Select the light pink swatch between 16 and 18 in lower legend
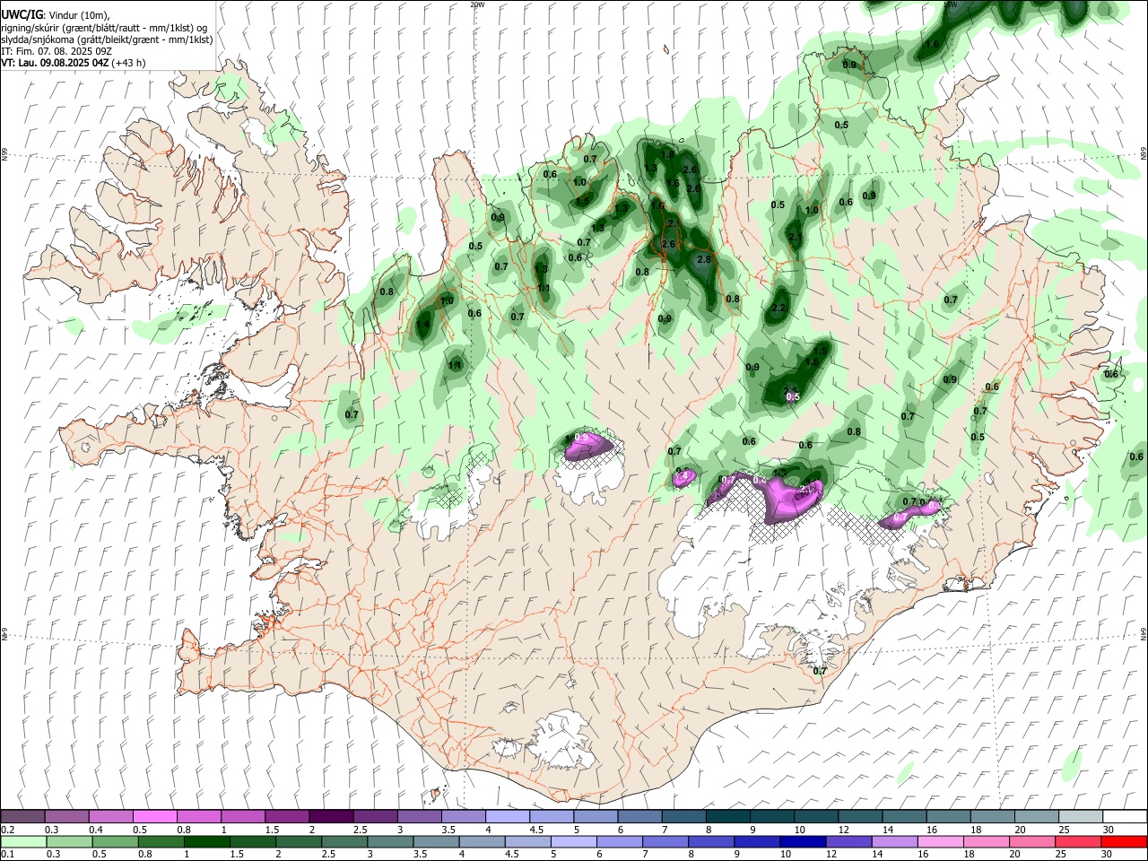Screen dimensions: 1148x861 pos(940,841)
